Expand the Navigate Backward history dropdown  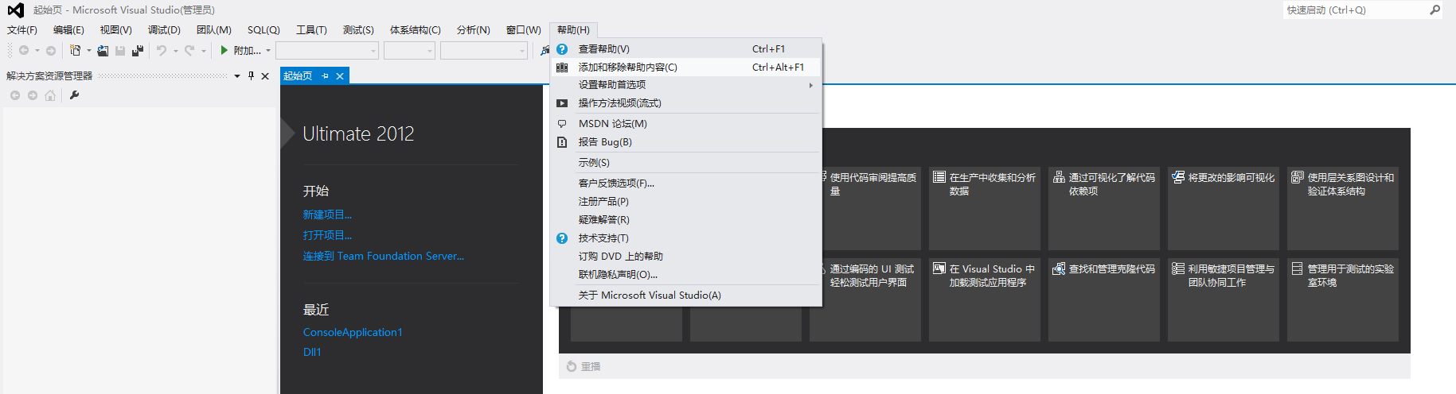click(37, 51)
